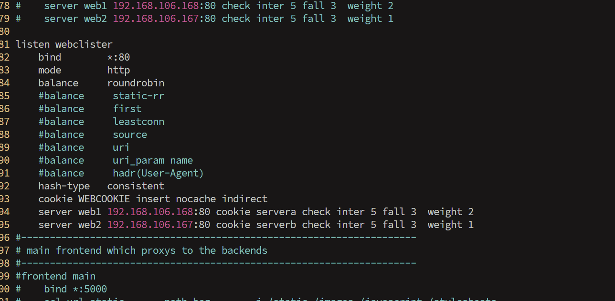Select uri_param name on line 90
615x301 pixels.
[153, 160]
